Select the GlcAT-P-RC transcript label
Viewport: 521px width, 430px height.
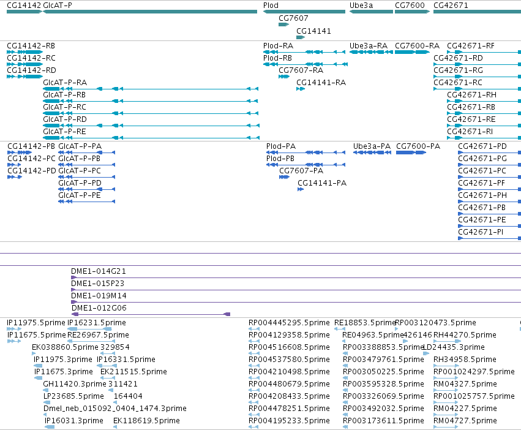64,107
